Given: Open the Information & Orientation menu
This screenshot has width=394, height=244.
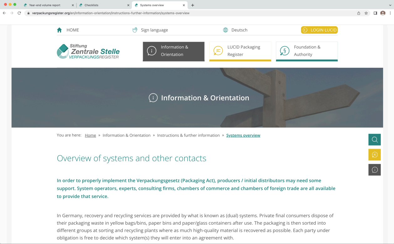Looking at the screenshot, I should pyautogui.click(x=174, y=51).
